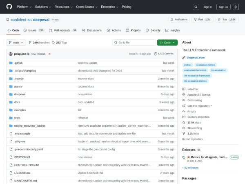Open tracing_tests/new_tracing folder
245x184 pixels.
(29, 126)
